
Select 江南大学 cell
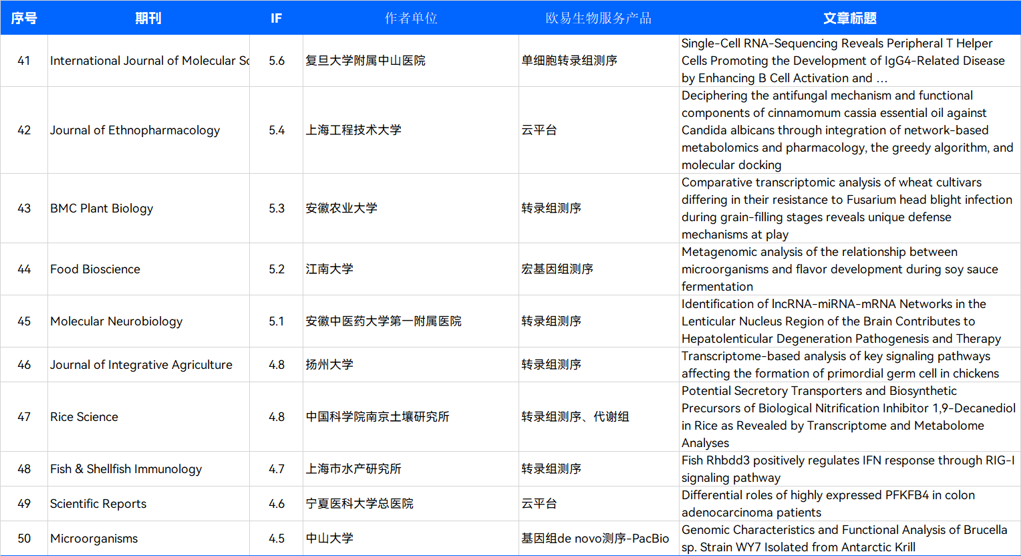(411, 269)
